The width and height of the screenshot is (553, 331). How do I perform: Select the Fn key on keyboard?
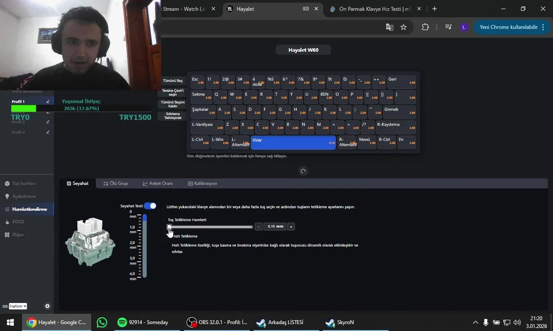pyautogui.click(x=406, y=143)
